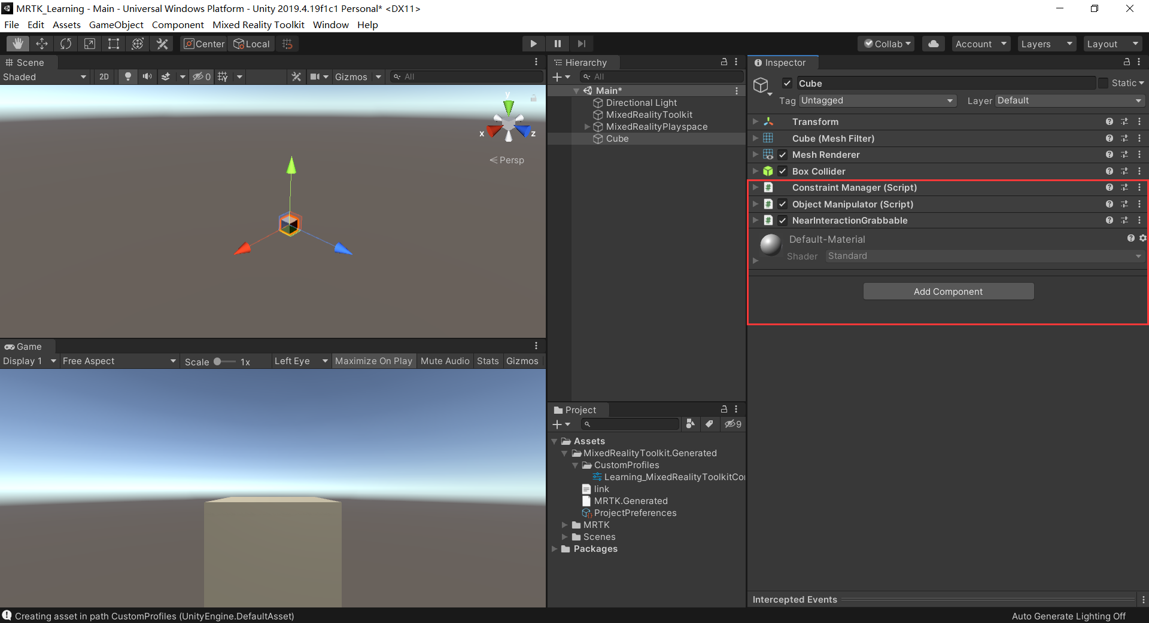The width and height of the screenshot is (1149, 623).
Task: Click the Add Component button
Action: [x=948, y=292]
